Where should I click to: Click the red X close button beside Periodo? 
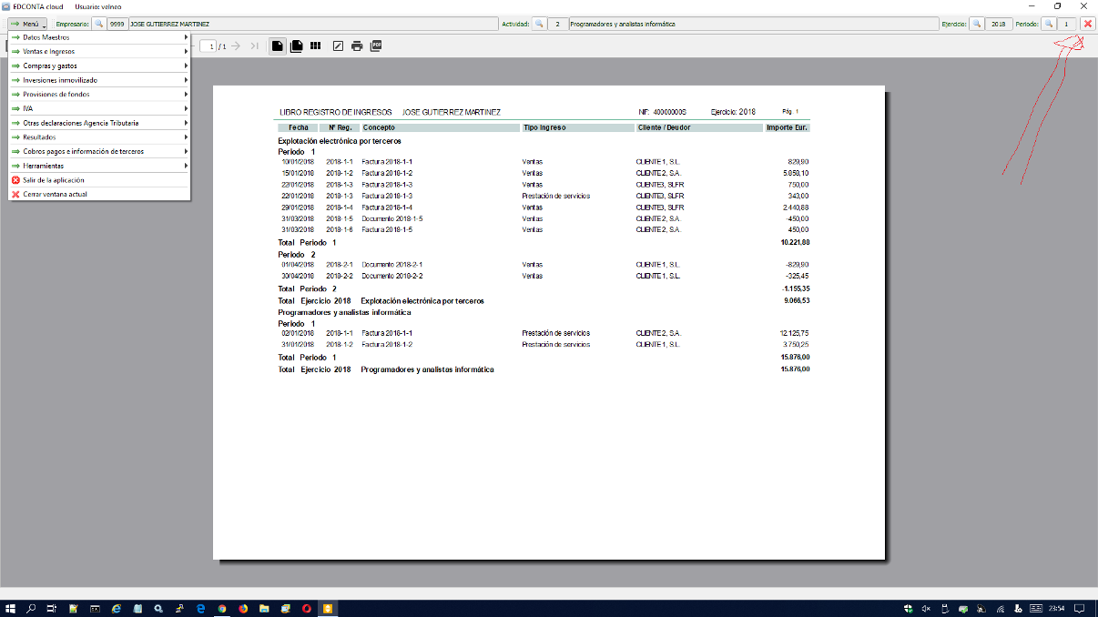(x=1087, y=24)
